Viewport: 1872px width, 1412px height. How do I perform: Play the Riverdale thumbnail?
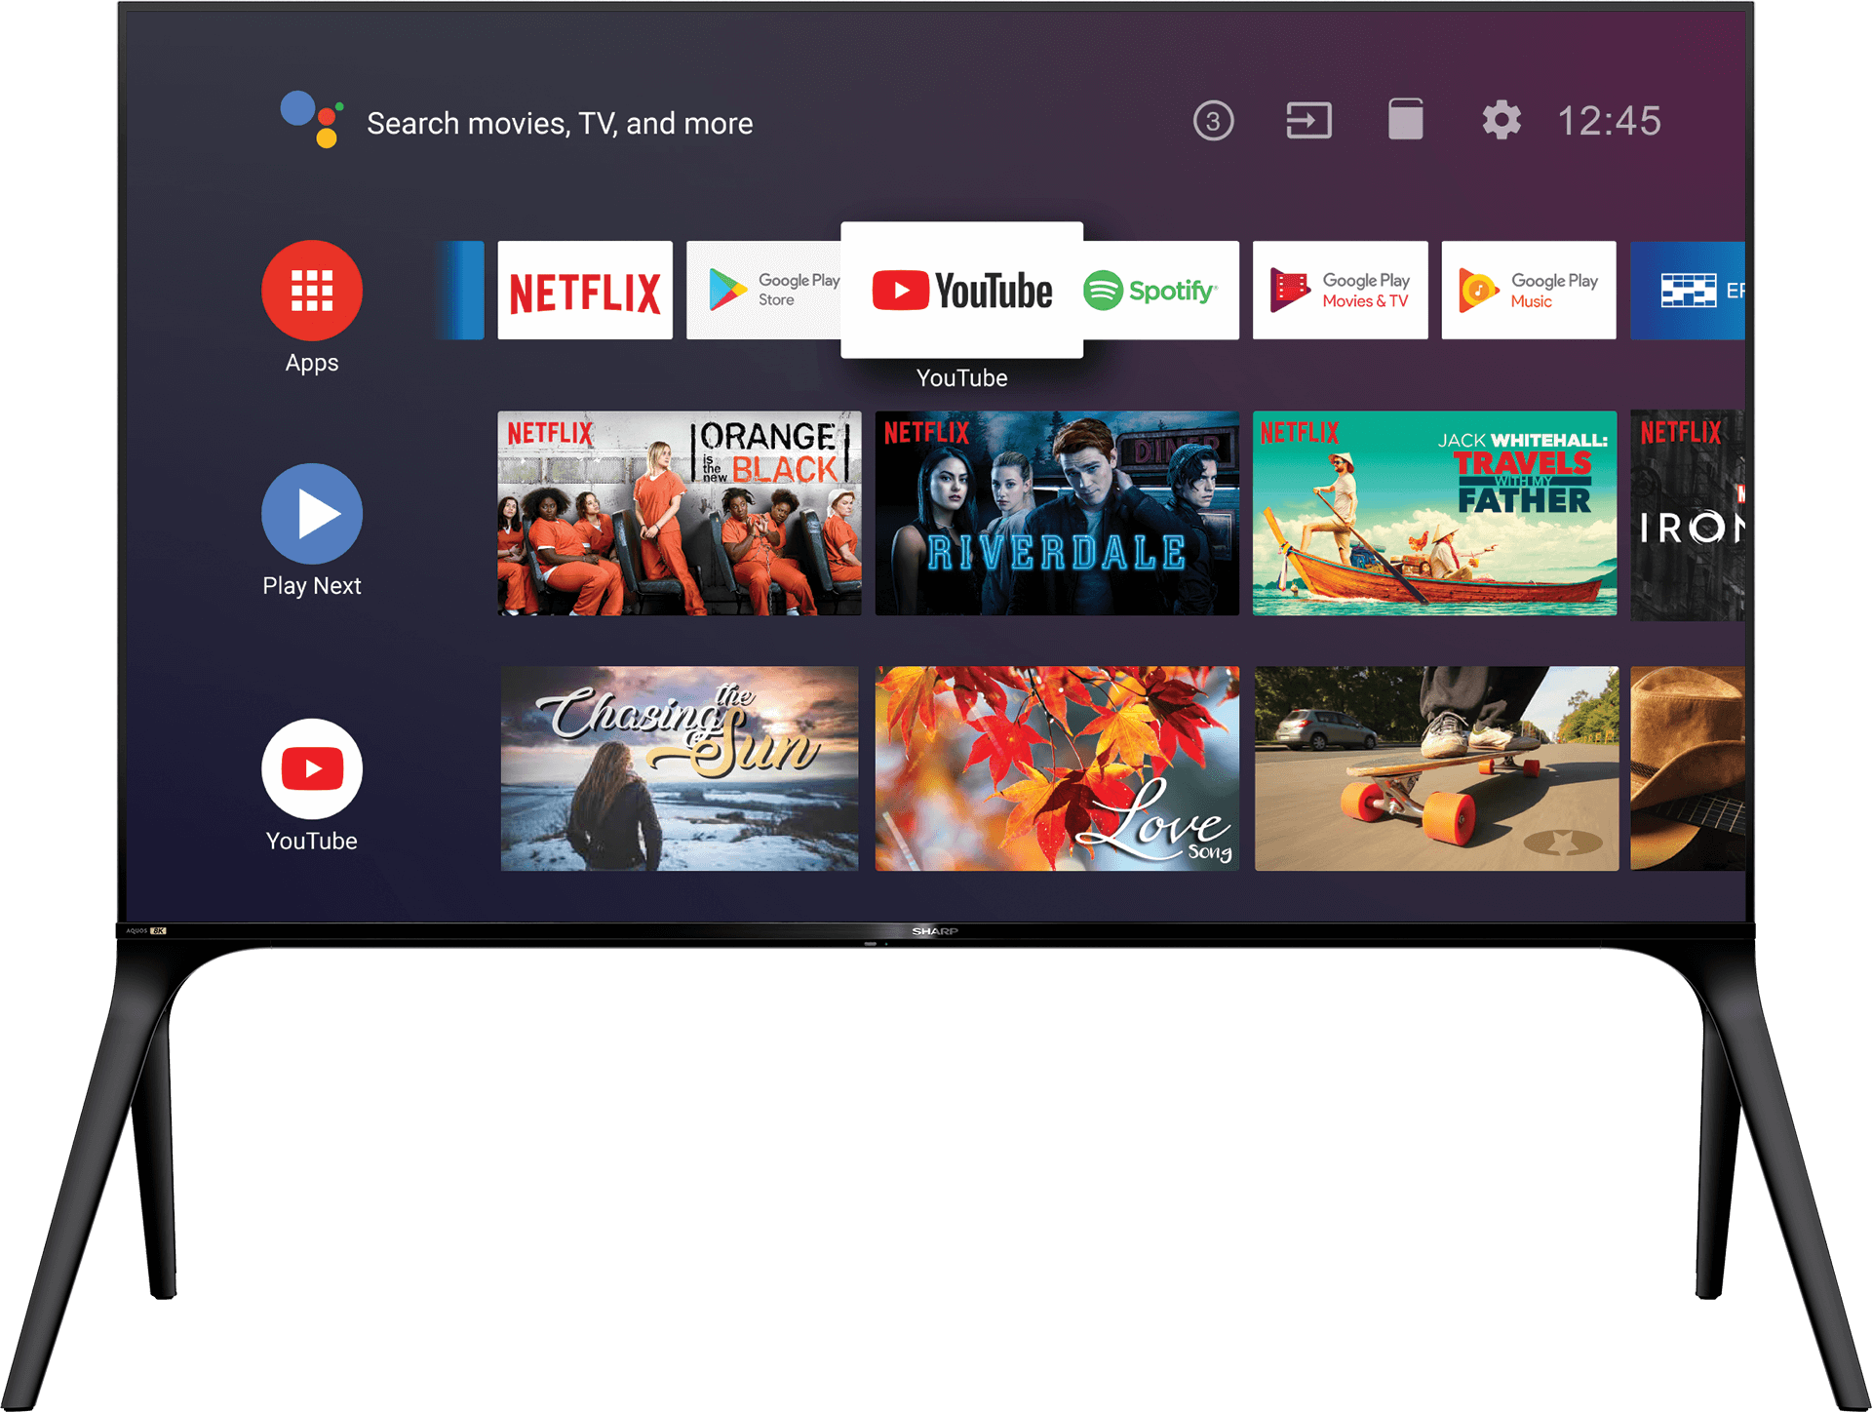click(1057, 513)
